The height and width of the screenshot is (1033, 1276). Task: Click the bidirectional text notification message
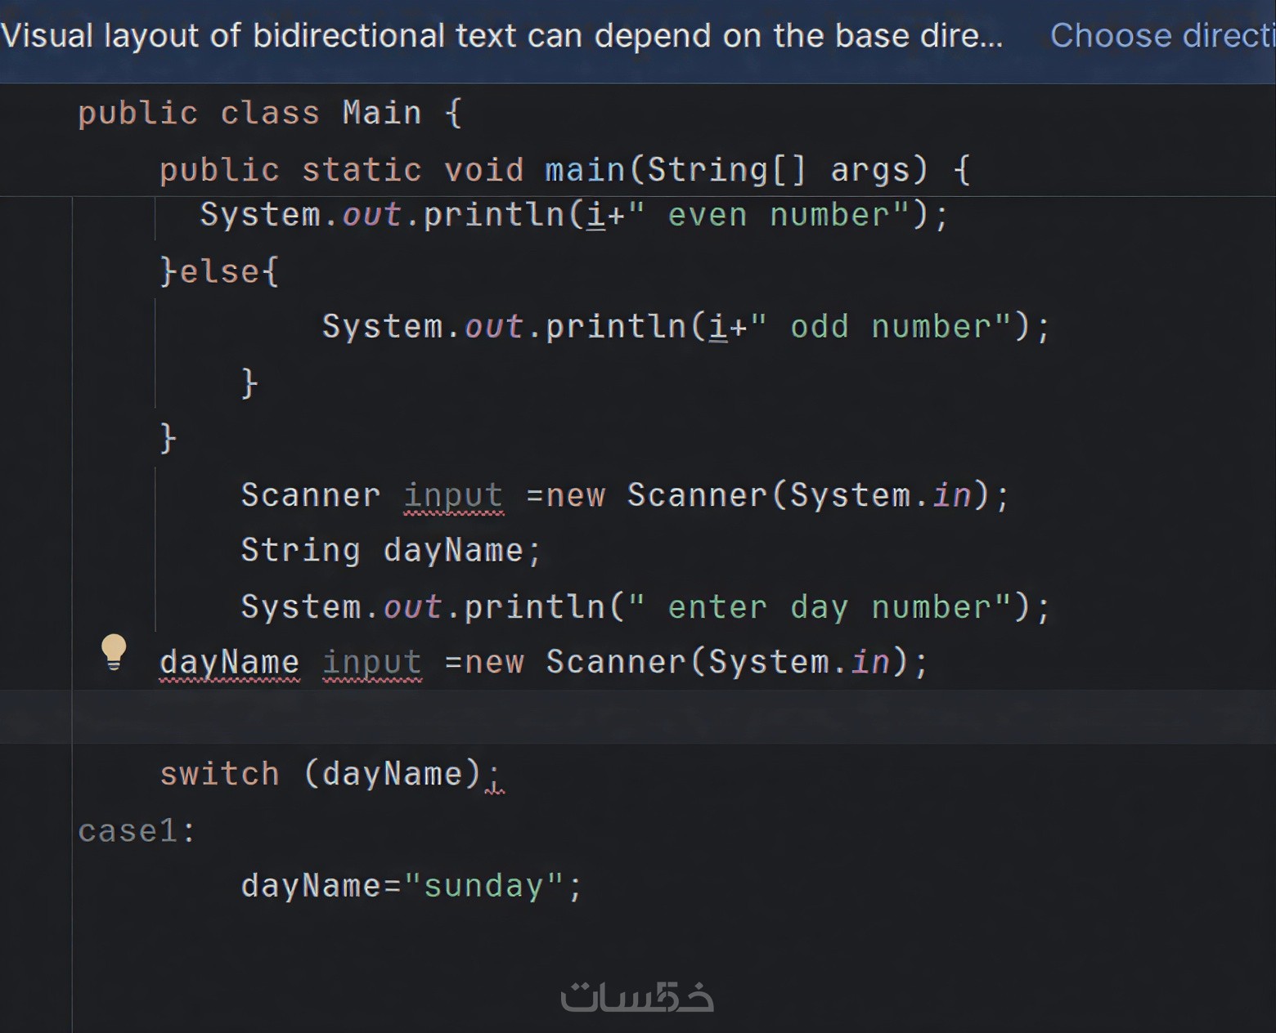[x=501, y=36]
